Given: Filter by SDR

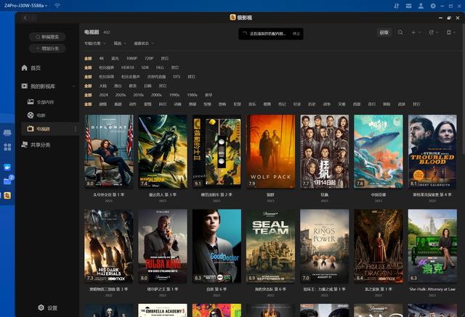Looking at the screenshot, I should click(x=145, y=68).
